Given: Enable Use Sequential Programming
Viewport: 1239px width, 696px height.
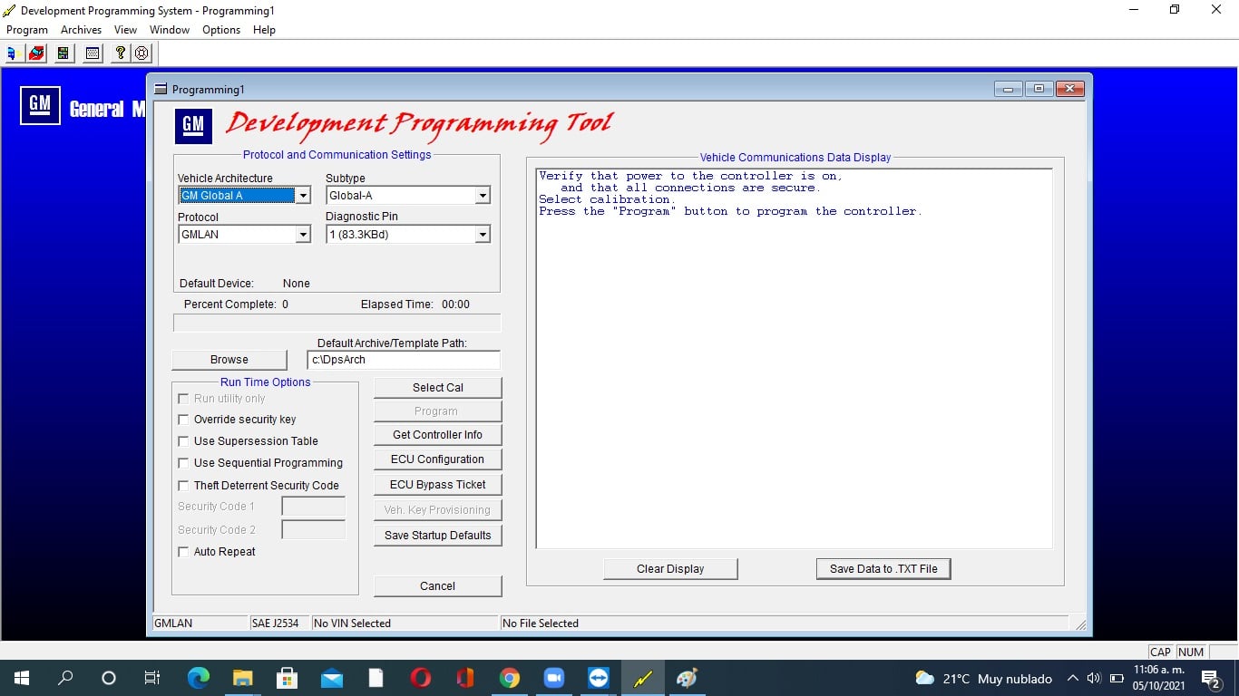Looking at the screenshot, I should click(x=183, y=463).
